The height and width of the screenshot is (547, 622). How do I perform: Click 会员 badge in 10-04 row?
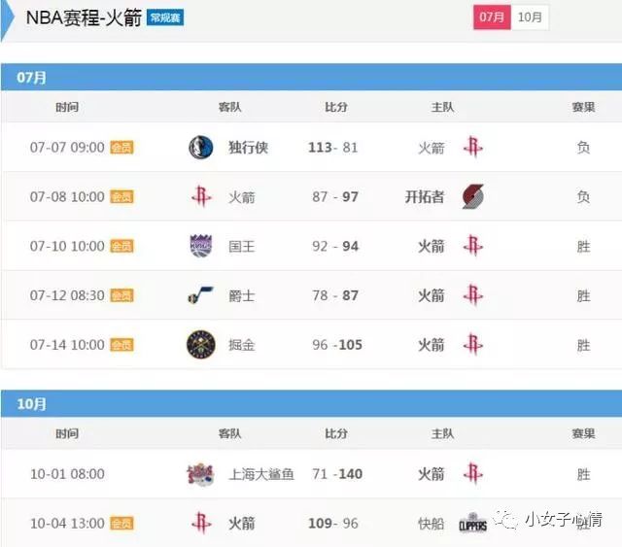pos(121,524)
